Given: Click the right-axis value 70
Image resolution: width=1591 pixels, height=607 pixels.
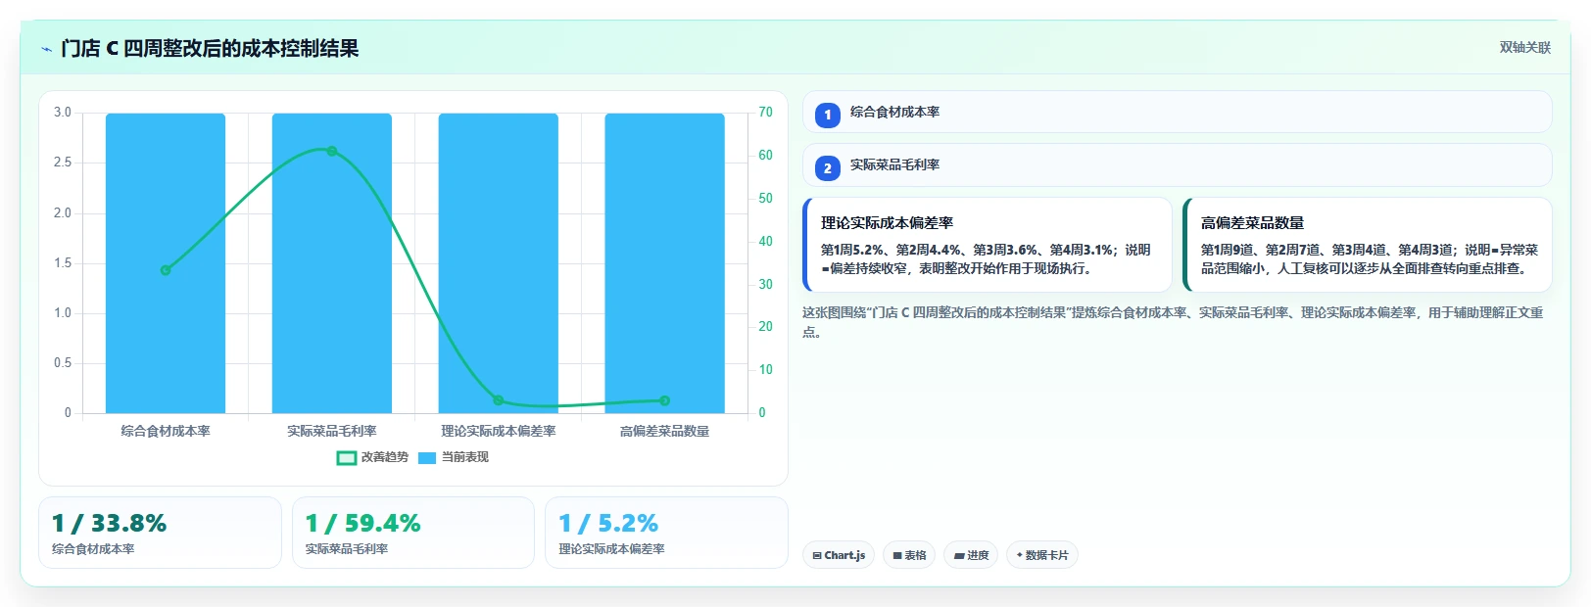Looking at the screenshot, I should [x=765, y=113].
